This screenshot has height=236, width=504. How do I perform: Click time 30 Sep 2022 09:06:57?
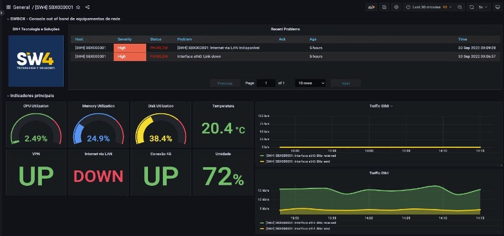pos(477,57)
